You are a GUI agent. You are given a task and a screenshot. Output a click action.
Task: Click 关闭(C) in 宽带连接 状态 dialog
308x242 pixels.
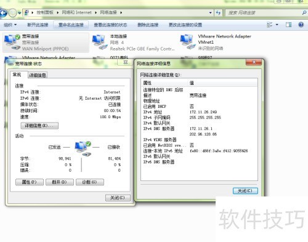118,198
